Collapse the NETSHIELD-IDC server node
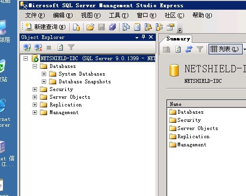 pos(25,58)
